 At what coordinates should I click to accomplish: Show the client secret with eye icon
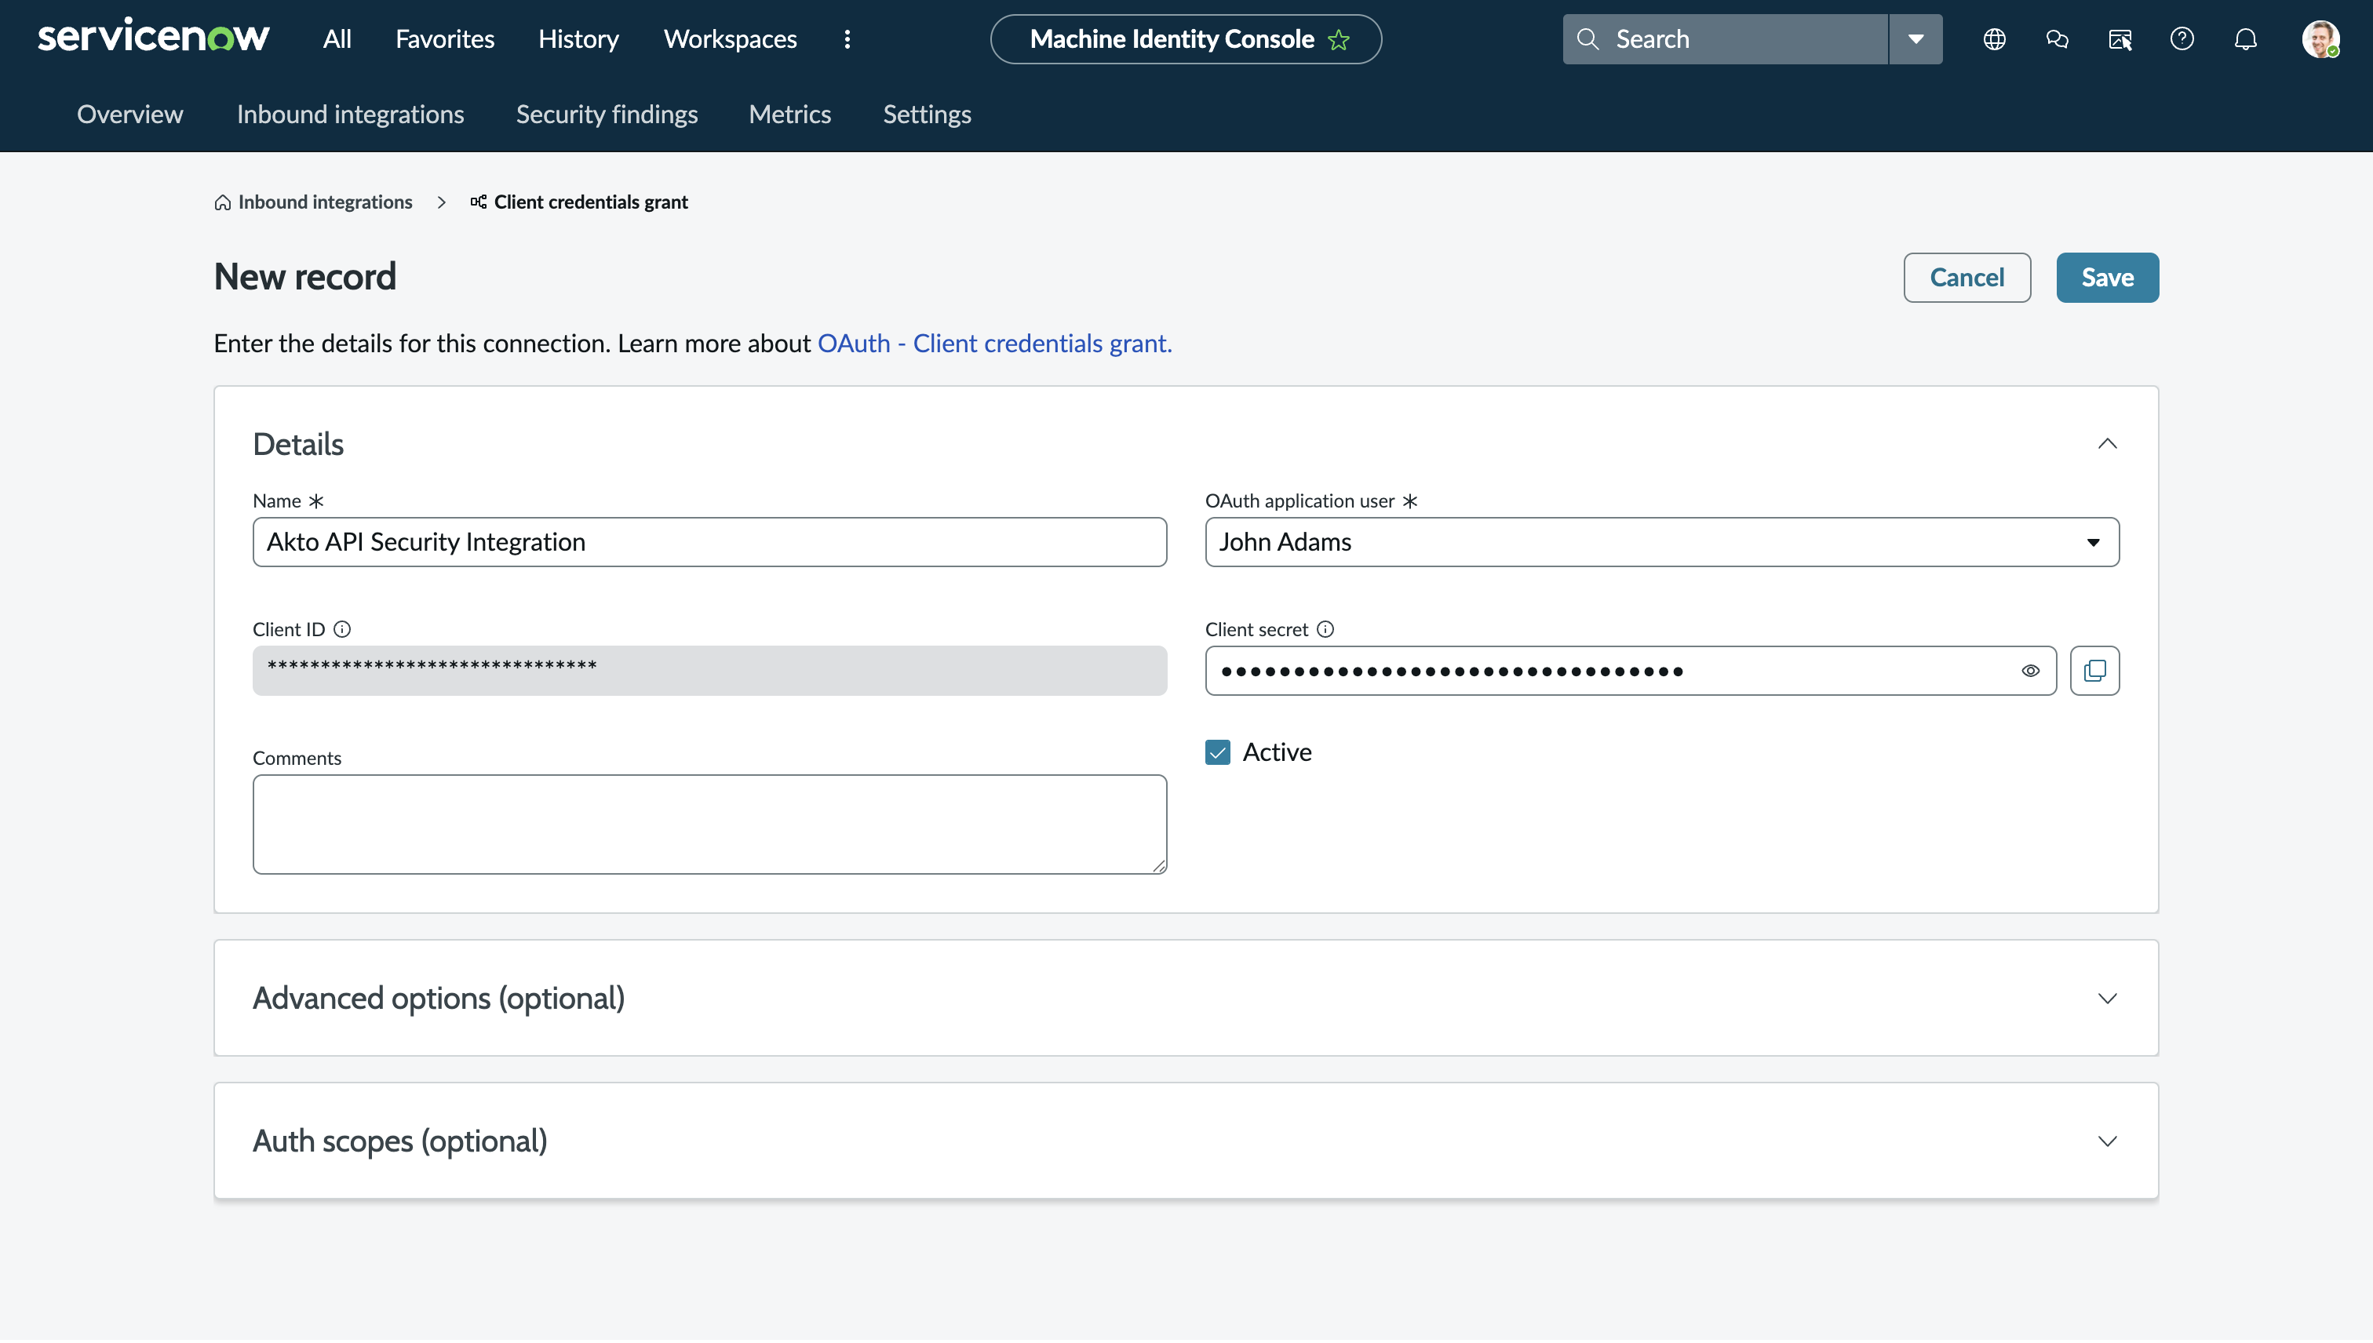2030,671
